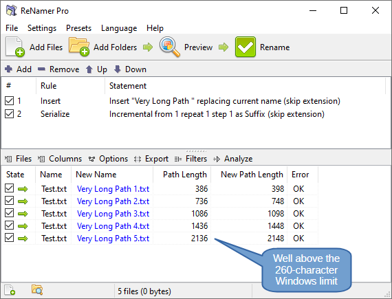Click the Up arrow icon
The image size is (392, 299).
coord(89,69)
